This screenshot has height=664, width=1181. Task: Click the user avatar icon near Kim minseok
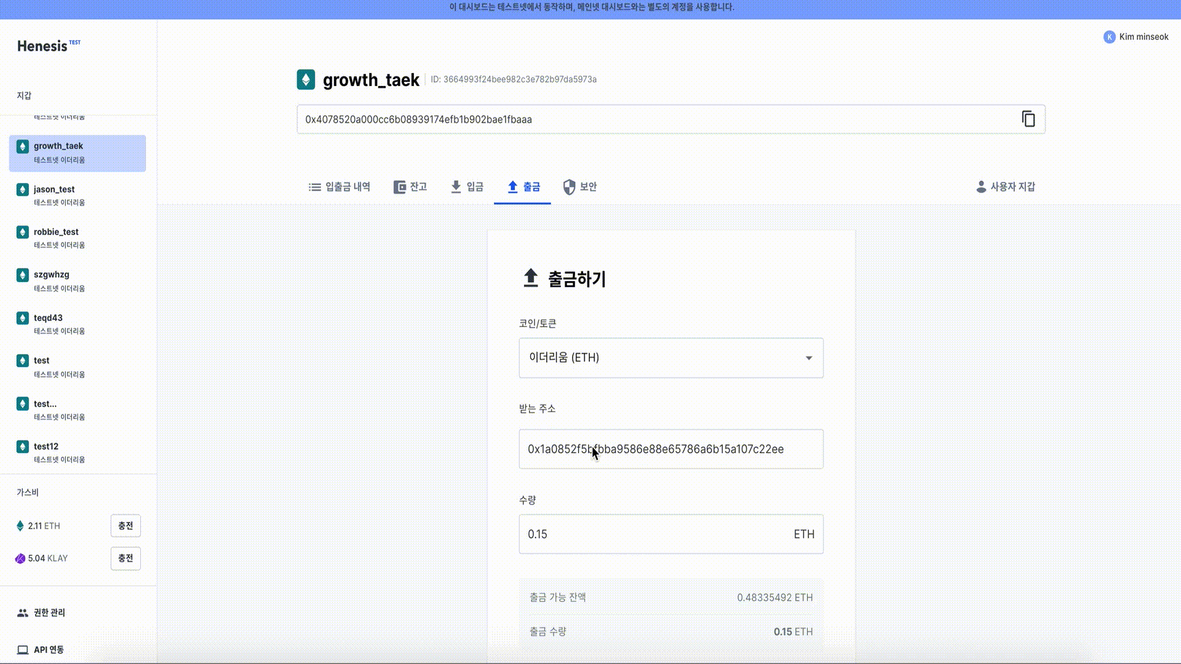1109,37
